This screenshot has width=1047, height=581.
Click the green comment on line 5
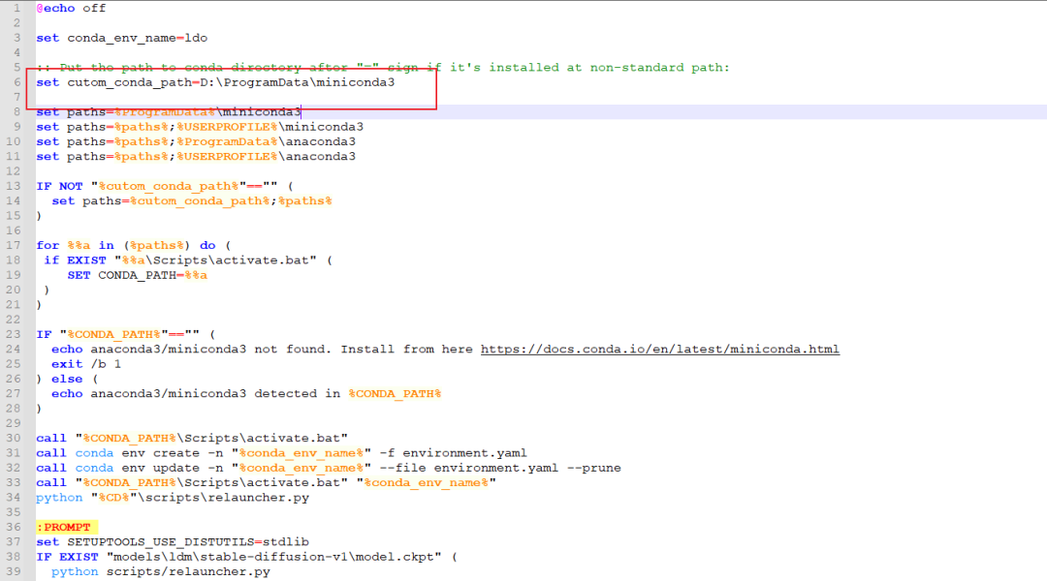click(383, 68)
